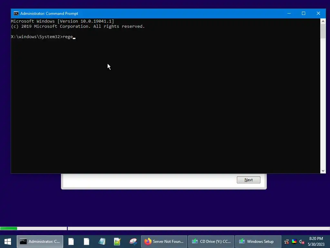Click scroll up arrow in Command Prompt

click(x=323, y=21)
